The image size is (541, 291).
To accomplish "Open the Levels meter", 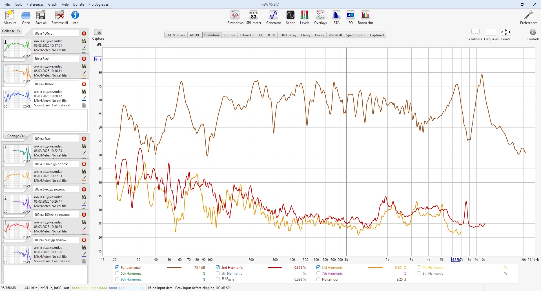I will [x=304, y=17].
